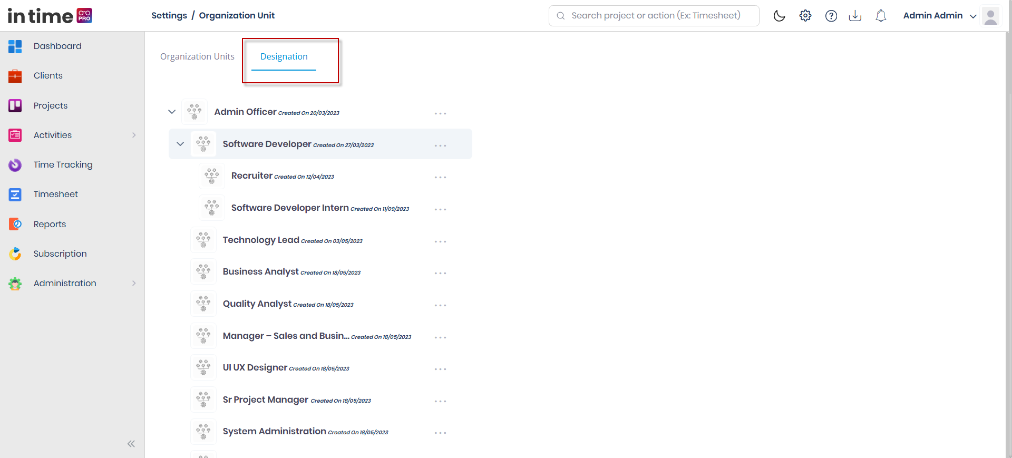Image resolution: width=1012 pixels, height=458 pixels.
Task: Click Recruiter designation icon
Action: pyautogui.click(x=212, y=176)
